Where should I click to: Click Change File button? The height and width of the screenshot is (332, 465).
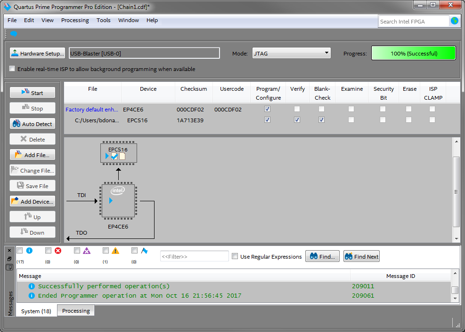click(x=33, y=170)
